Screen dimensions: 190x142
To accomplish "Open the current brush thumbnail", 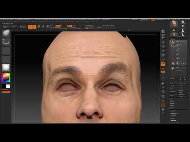I will click(x=6, y=33).
